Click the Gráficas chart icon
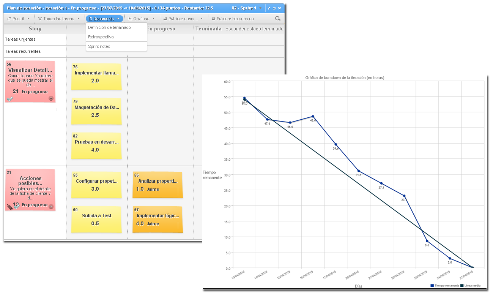The width and height of the screenshot is (493, 294). click(130, 18)
